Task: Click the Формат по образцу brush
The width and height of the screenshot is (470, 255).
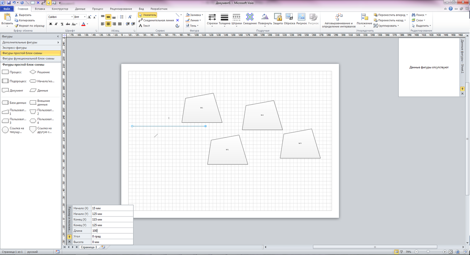Action: (x=29, y=26)
